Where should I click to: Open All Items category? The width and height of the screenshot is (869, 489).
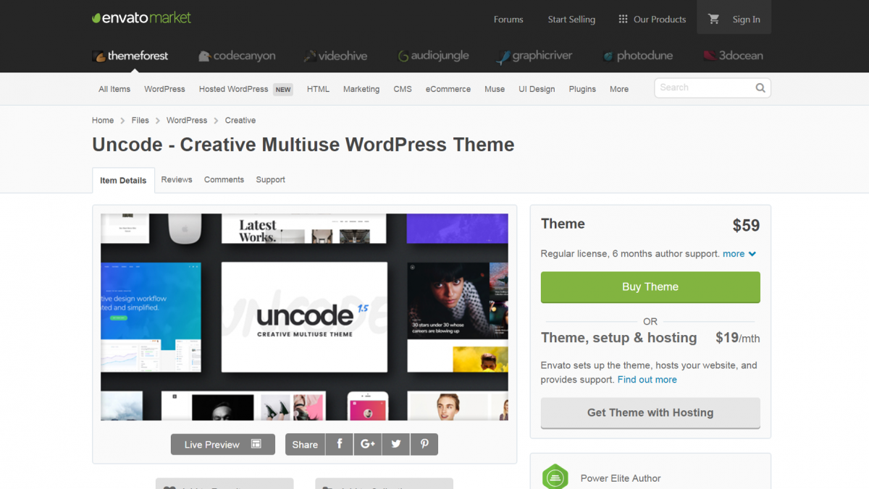click(x=114, y=89)
